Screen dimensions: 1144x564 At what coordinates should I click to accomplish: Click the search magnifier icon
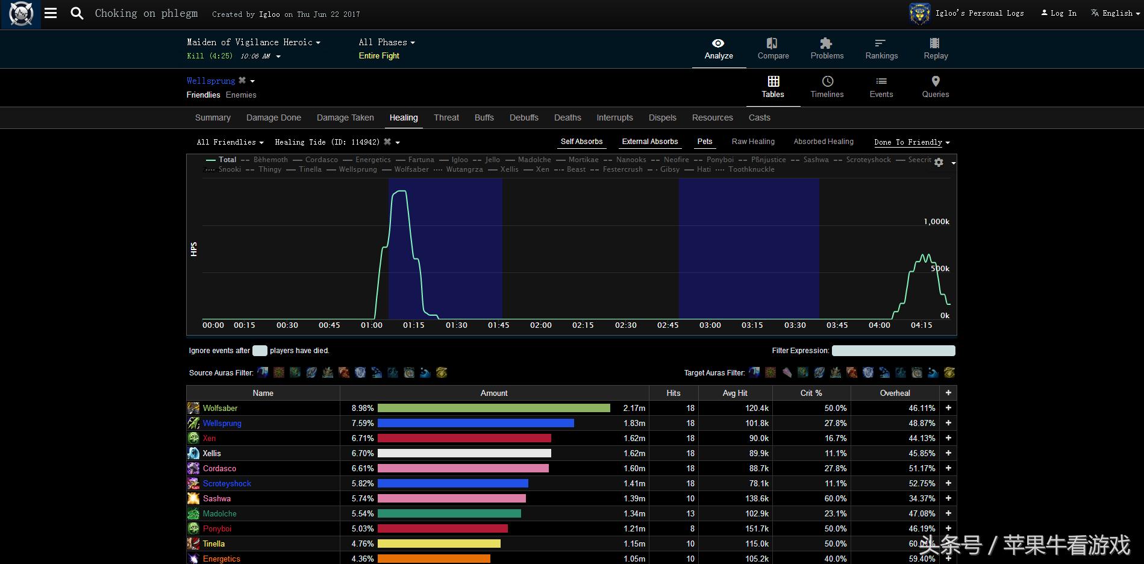click(77, 13)
